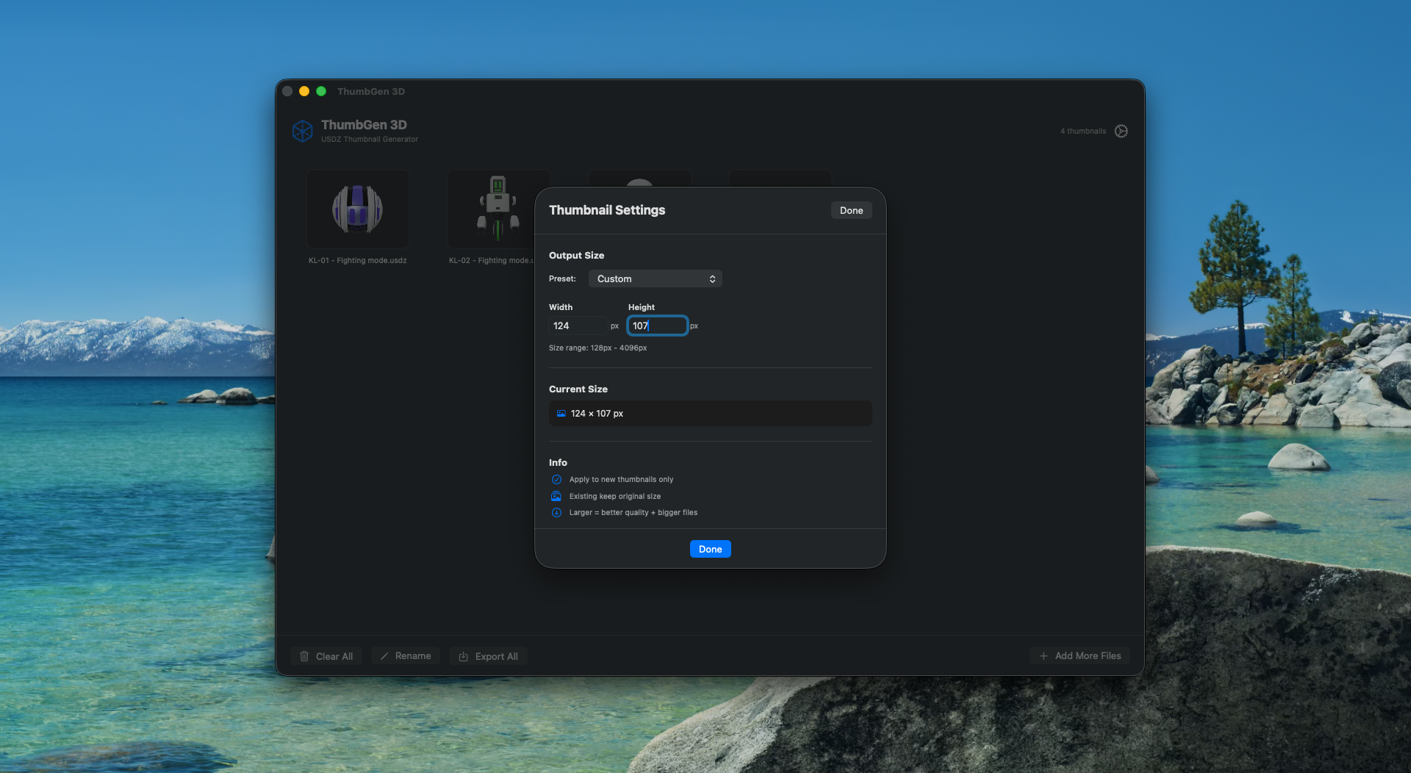Screen dimensions: 1411x773
Task: Click the export icon beside Export All
Action: pos(463,656)
